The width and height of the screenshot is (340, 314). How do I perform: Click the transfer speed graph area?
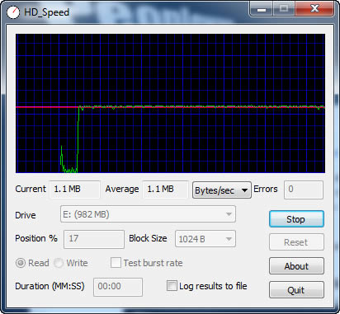point(170,103)
